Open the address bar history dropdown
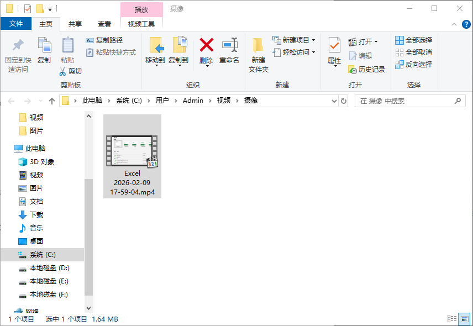 [334, 101]
